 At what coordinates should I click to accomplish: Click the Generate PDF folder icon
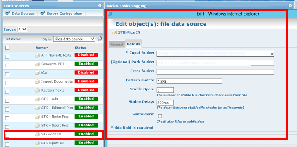click(x=37, y=64)
